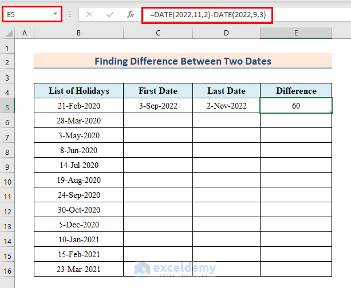Open the Insert Function fx dialog

tap(131, 14)
